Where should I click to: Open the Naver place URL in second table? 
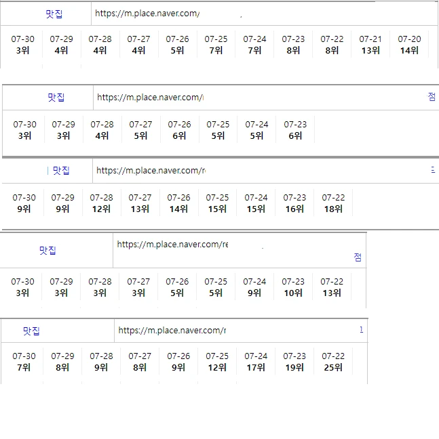tap(150, 98)
